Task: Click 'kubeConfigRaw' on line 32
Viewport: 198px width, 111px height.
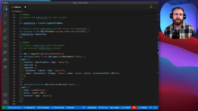Action: (x=55, y=23)
